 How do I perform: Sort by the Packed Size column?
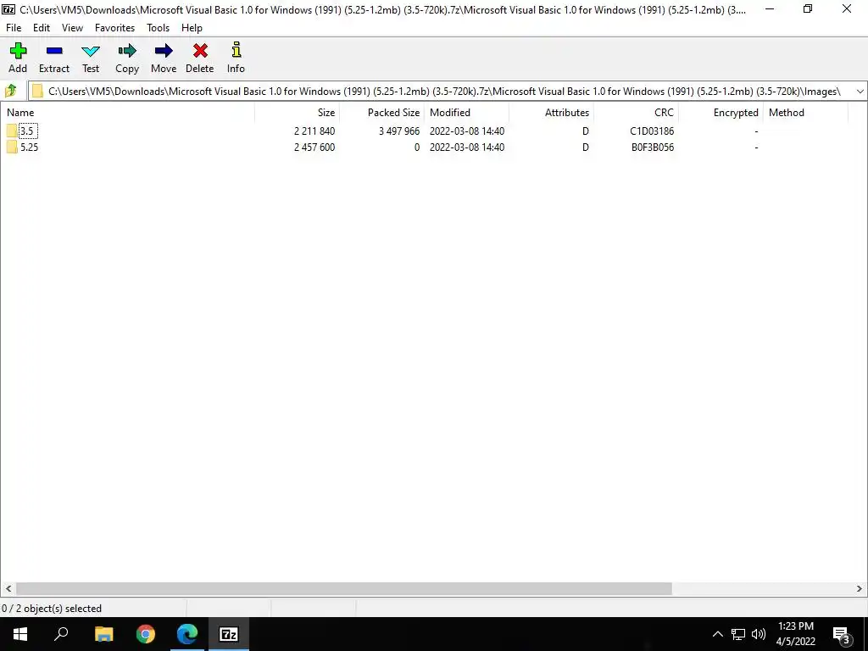(x=382, y=113)
